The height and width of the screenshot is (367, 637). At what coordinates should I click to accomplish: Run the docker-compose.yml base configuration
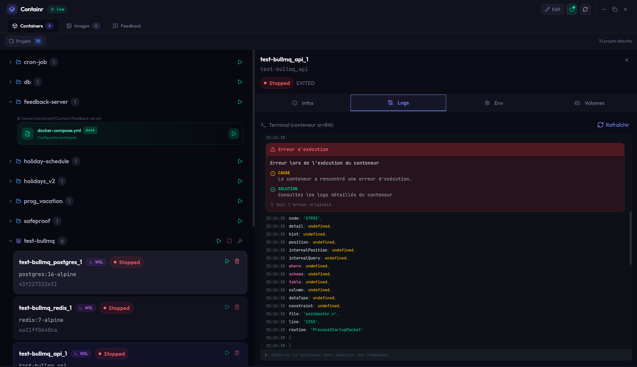234,134
